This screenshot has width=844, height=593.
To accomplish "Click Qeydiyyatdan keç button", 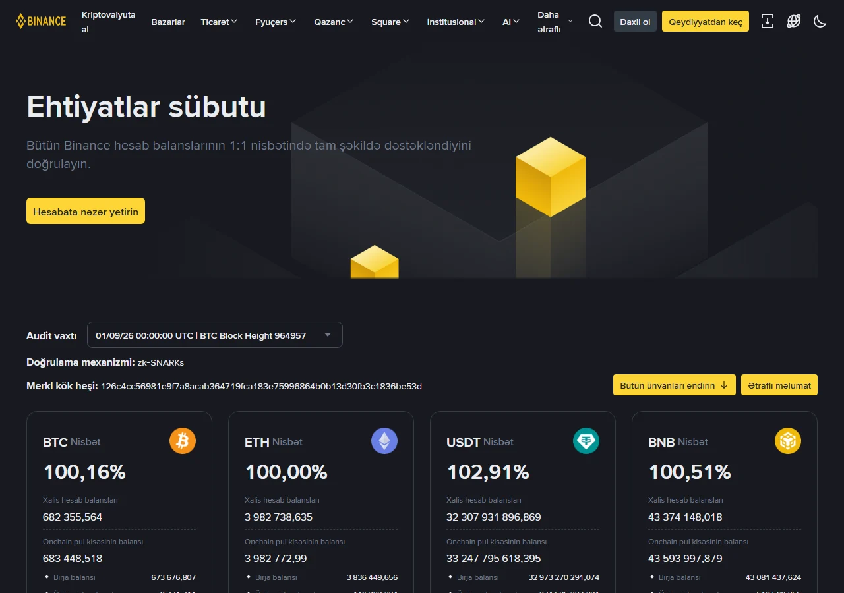I will click(x=706, y=21).
